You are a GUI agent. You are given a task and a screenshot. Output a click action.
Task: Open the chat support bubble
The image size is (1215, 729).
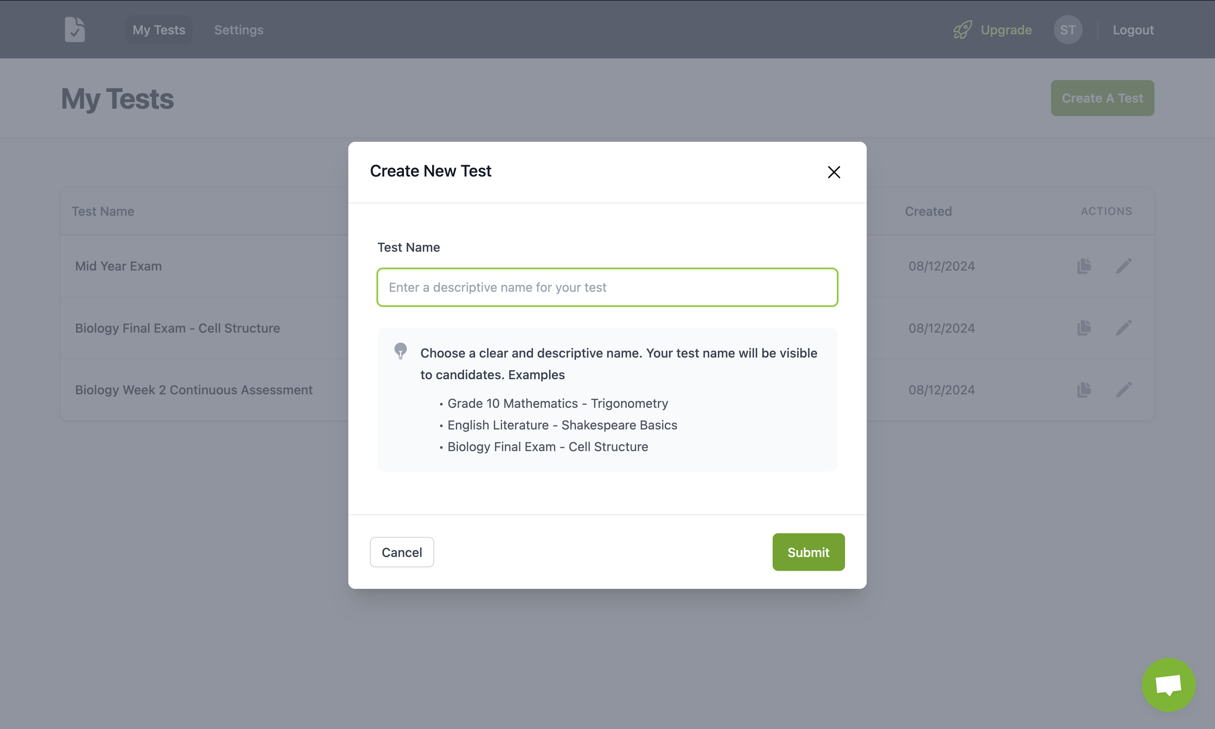point(1168,685)
